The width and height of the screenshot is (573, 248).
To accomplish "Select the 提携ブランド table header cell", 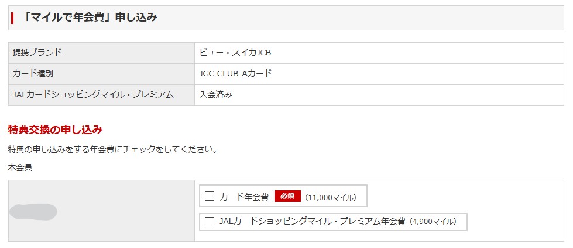I will (102, 53).
